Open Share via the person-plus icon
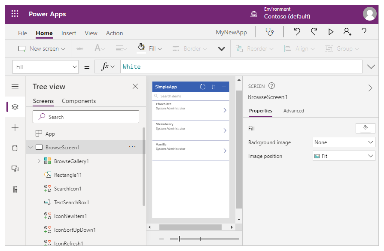This screenshot has height=251, width=384. [347, 33]
